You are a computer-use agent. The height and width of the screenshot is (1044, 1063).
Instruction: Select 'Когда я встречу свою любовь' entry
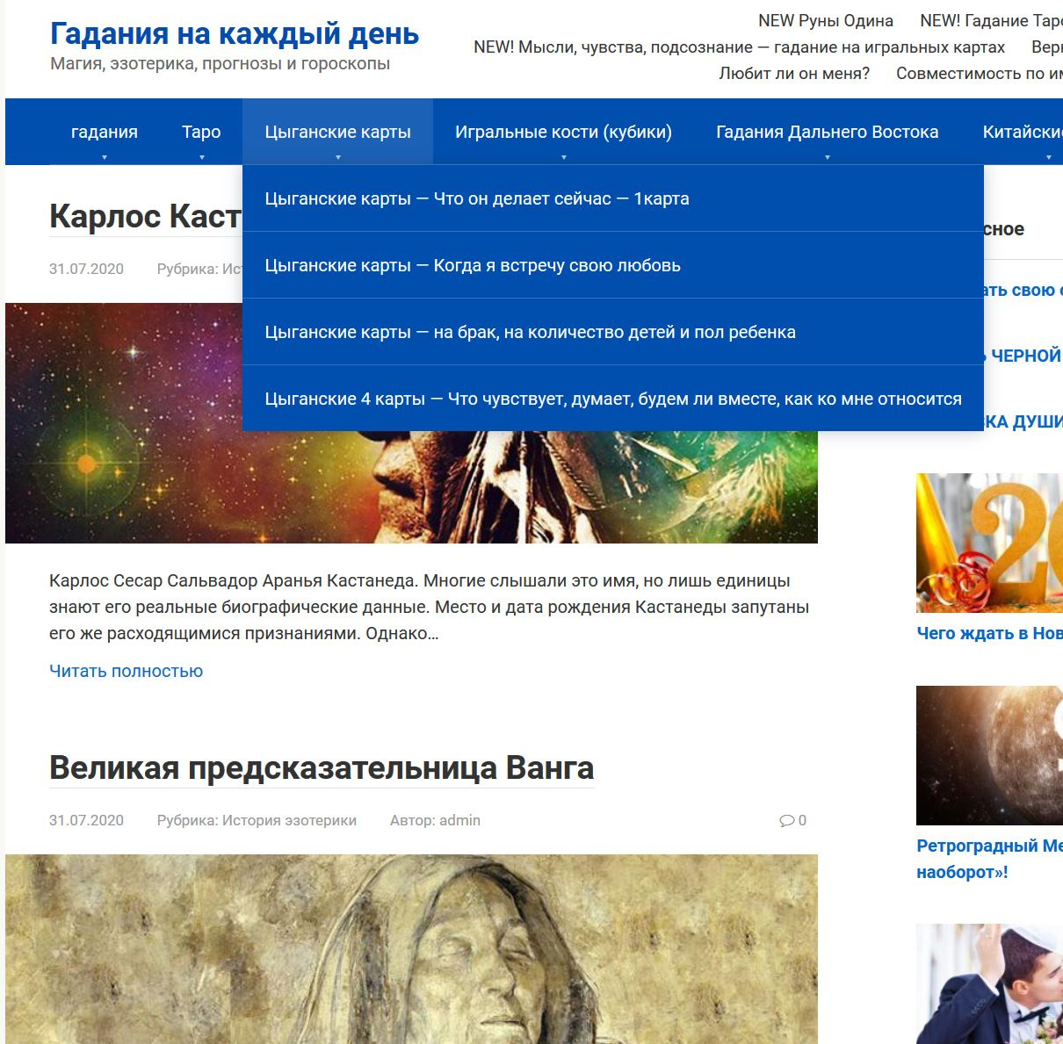612,265
